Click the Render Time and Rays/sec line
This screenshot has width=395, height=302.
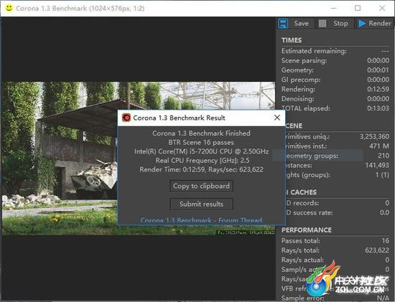201,169
